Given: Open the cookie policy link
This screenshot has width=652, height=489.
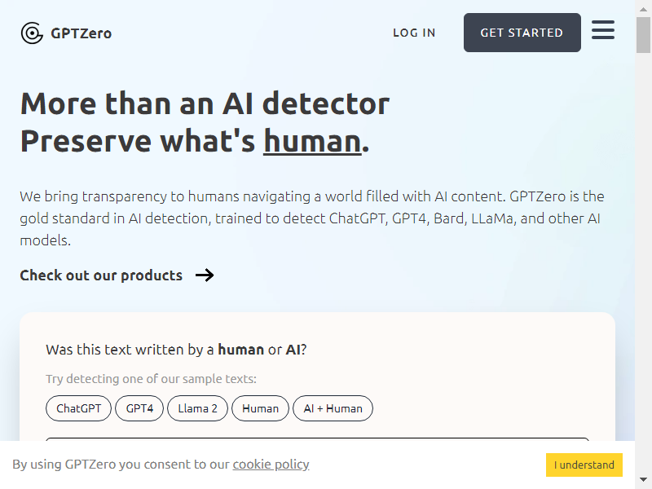Looking at the screenshot, I should (271, 464).
